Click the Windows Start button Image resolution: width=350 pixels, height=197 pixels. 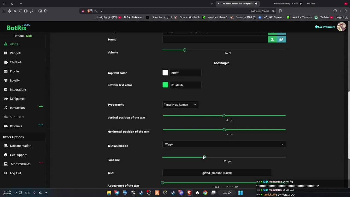click(x=240, y=193)
